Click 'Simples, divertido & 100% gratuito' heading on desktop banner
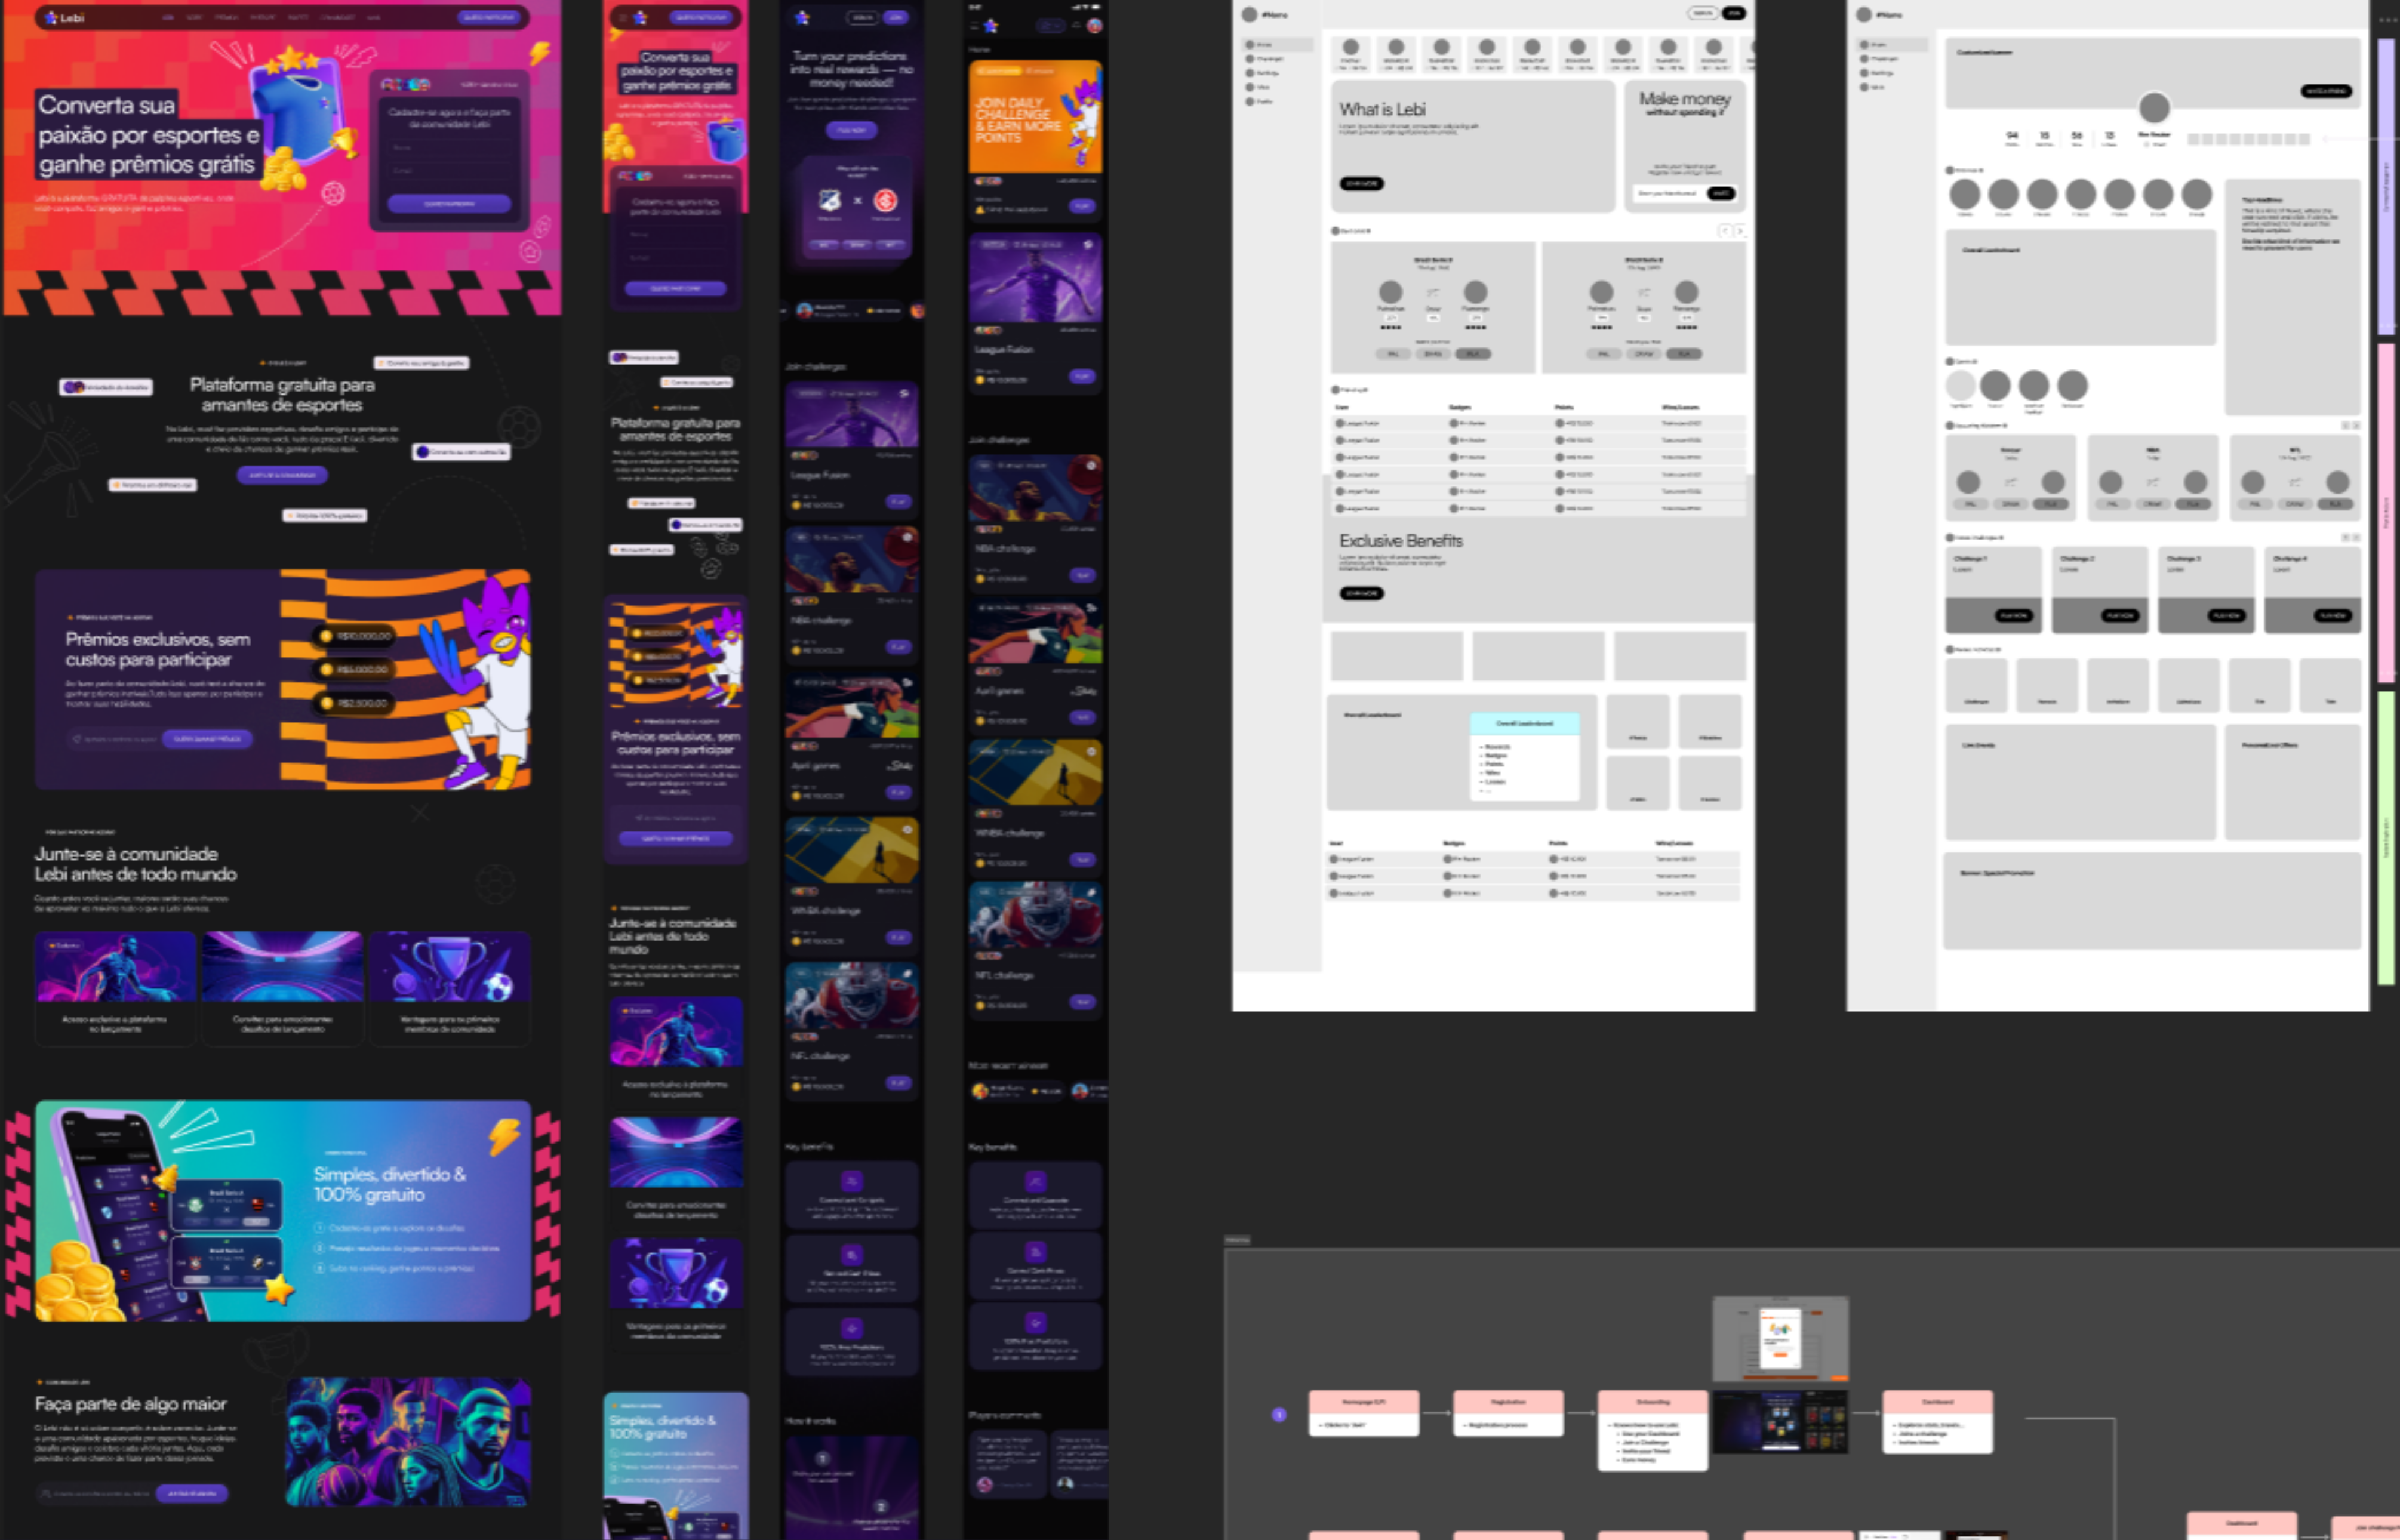Viewport: 2400px width, 1540px height. (x=390, y=1184)
